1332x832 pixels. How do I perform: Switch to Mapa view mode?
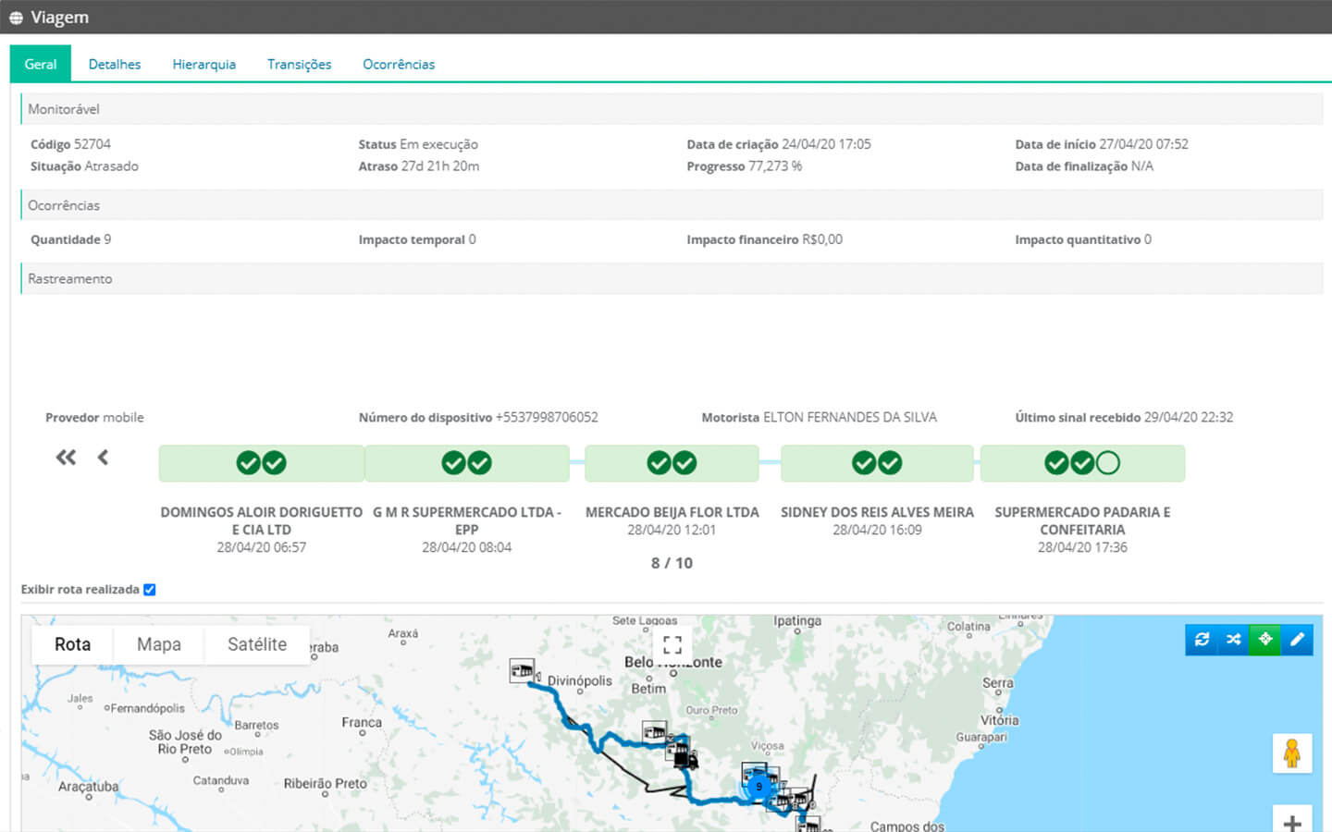159,644
